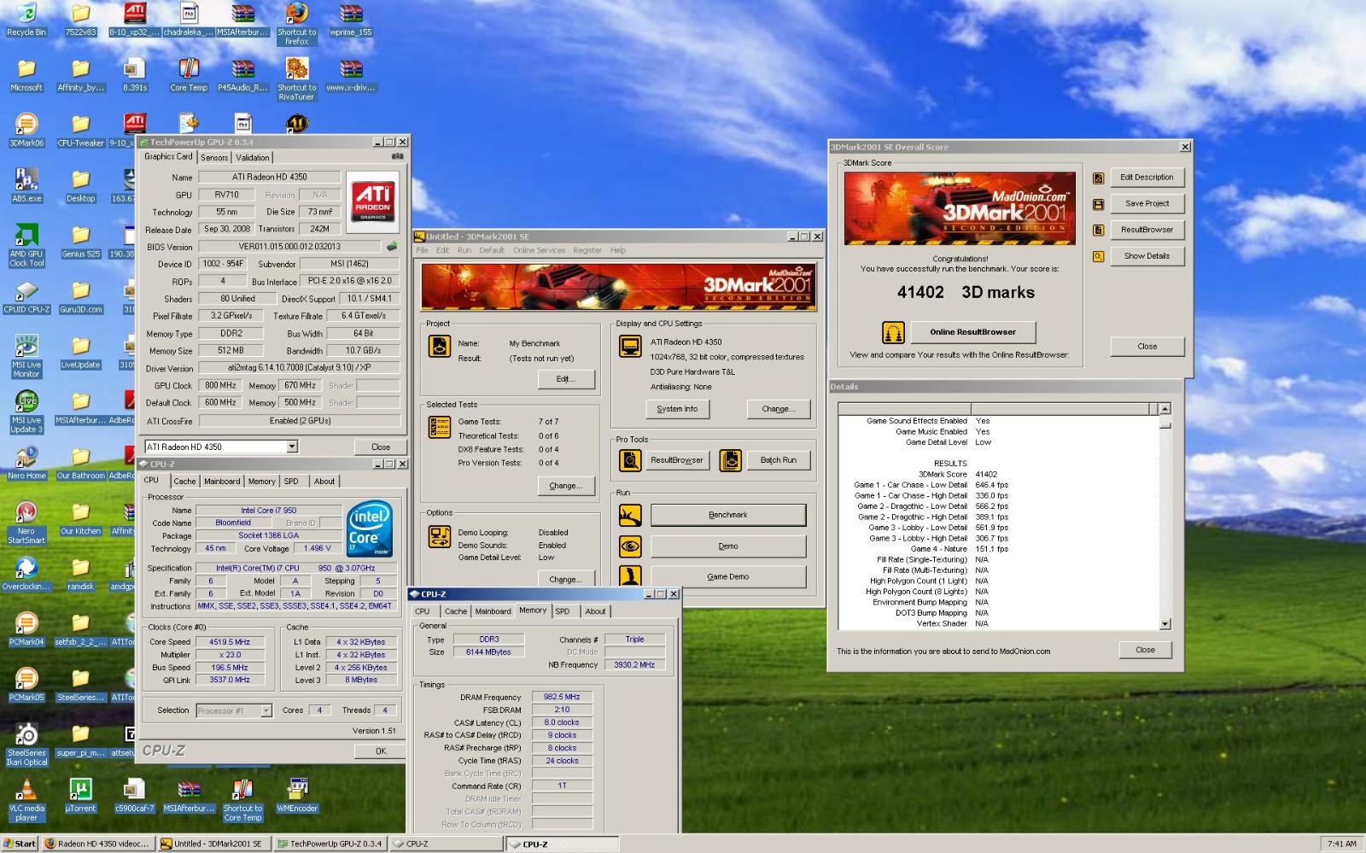The height and width of the screenshot is (853, 1366).
Task: Click the GPU-Z camera screenshot icon
Action: pos(397,156)
